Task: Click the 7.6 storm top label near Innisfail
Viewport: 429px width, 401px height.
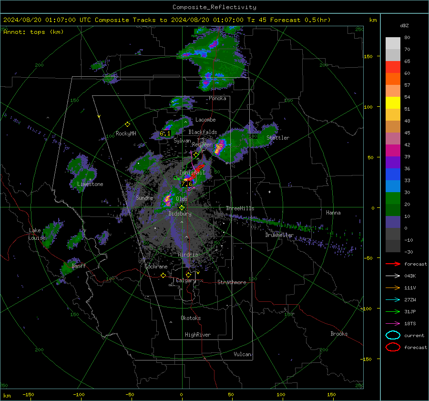Action: (x=187, y=184)
